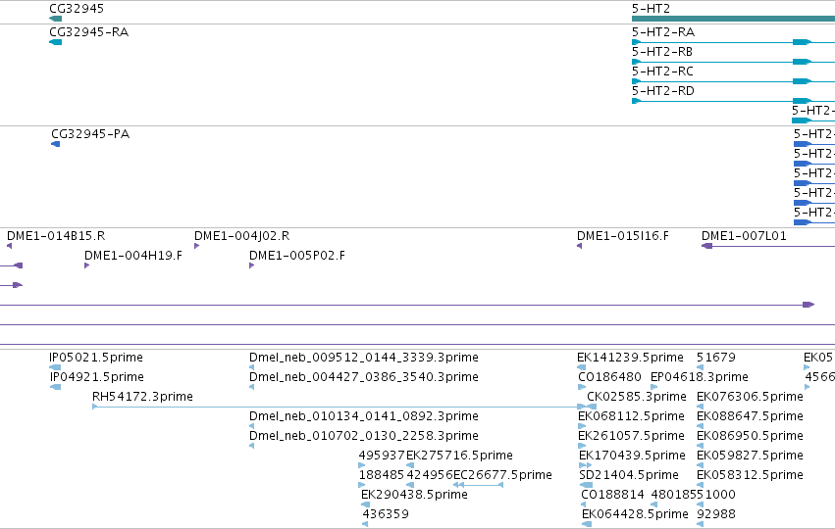This screenshot has height=529, width=835.
Task: Click the EK064428.5prime EST label
Action: pos(635,514)
